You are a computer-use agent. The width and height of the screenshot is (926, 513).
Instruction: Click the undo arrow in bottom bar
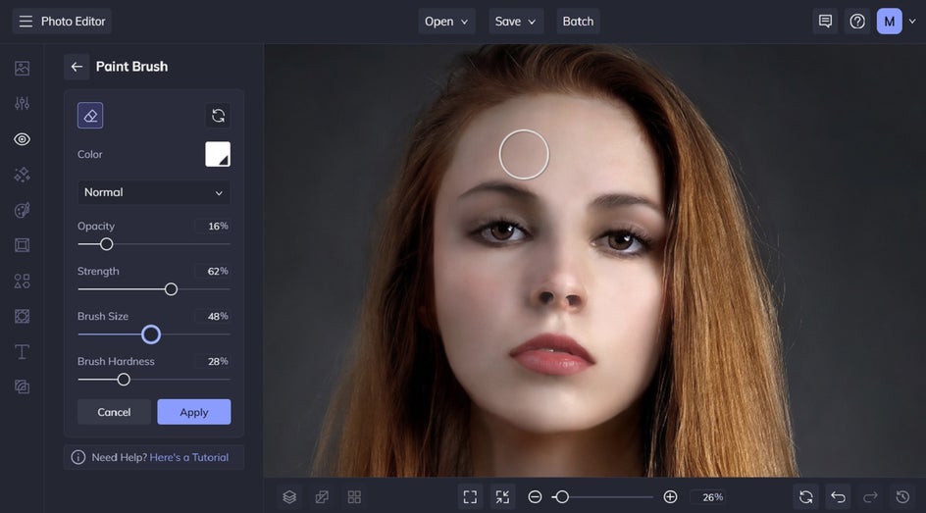[x=838, y=497]
